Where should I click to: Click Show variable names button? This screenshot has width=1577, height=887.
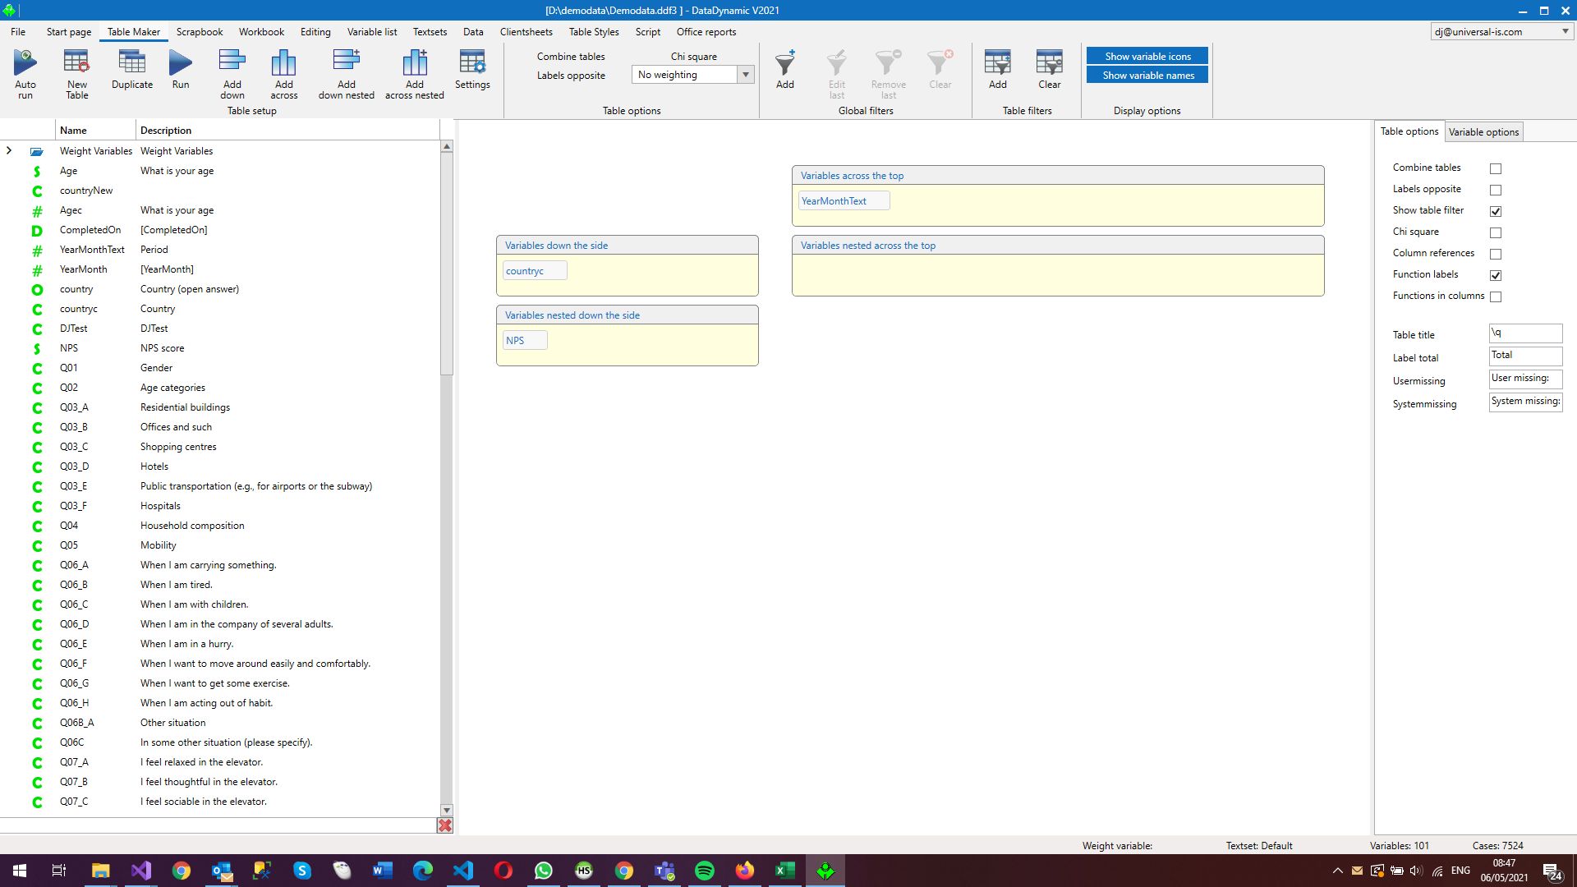pyautogui.click(x=1147, y=76)
